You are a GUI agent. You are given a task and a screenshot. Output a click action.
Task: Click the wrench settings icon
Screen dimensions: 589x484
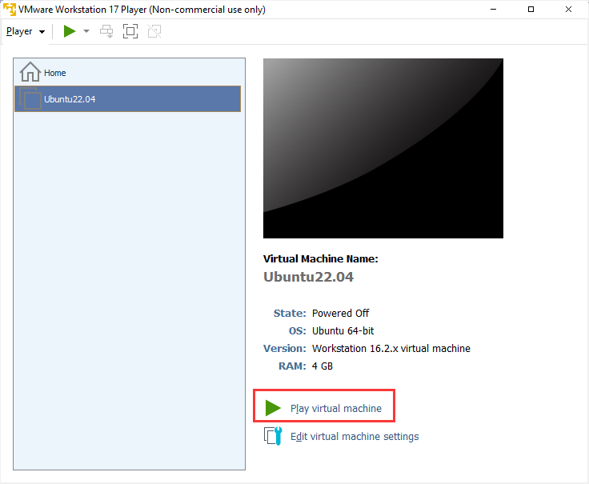pyautogui.click(x=274, y=436)
